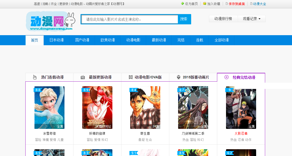The image size is (292, 156).
Task: Click the 8.4 rating badge on 寄生兽
Action: tap(134, 90)
